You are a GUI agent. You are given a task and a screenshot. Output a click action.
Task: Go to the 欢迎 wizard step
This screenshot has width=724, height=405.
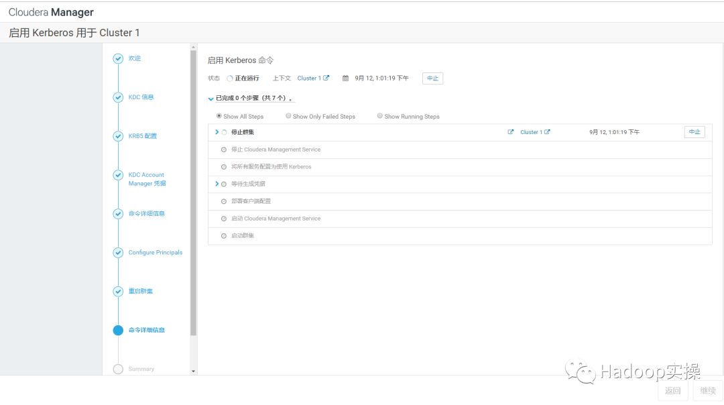134,58
